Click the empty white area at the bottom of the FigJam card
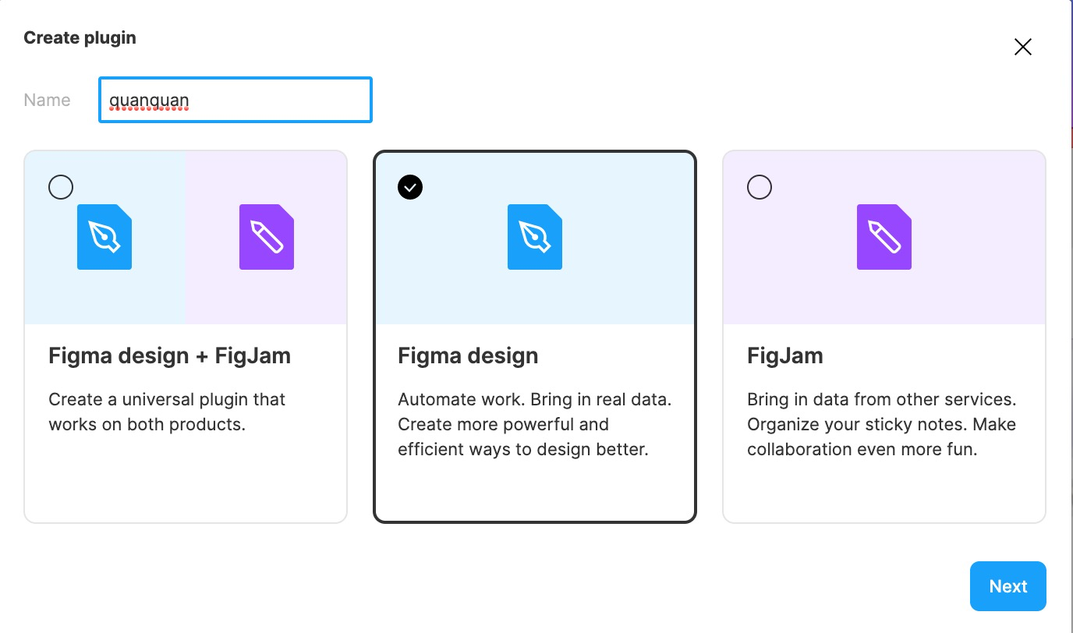1073x633 pixels. click(884, 491)
